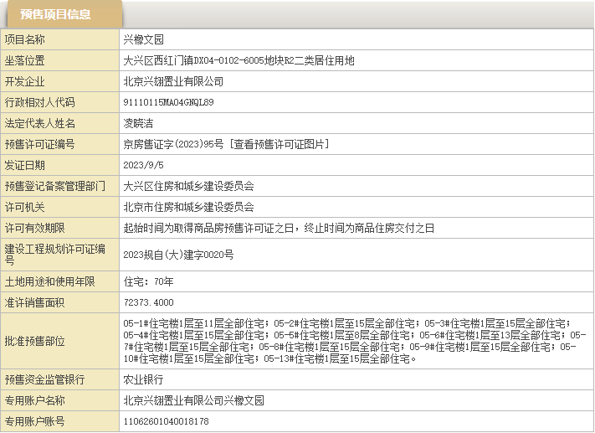Image resolution: width=595 pixels, height=433 pixels.
Task: Click the 发证日期 label
Action: point(24,165)
